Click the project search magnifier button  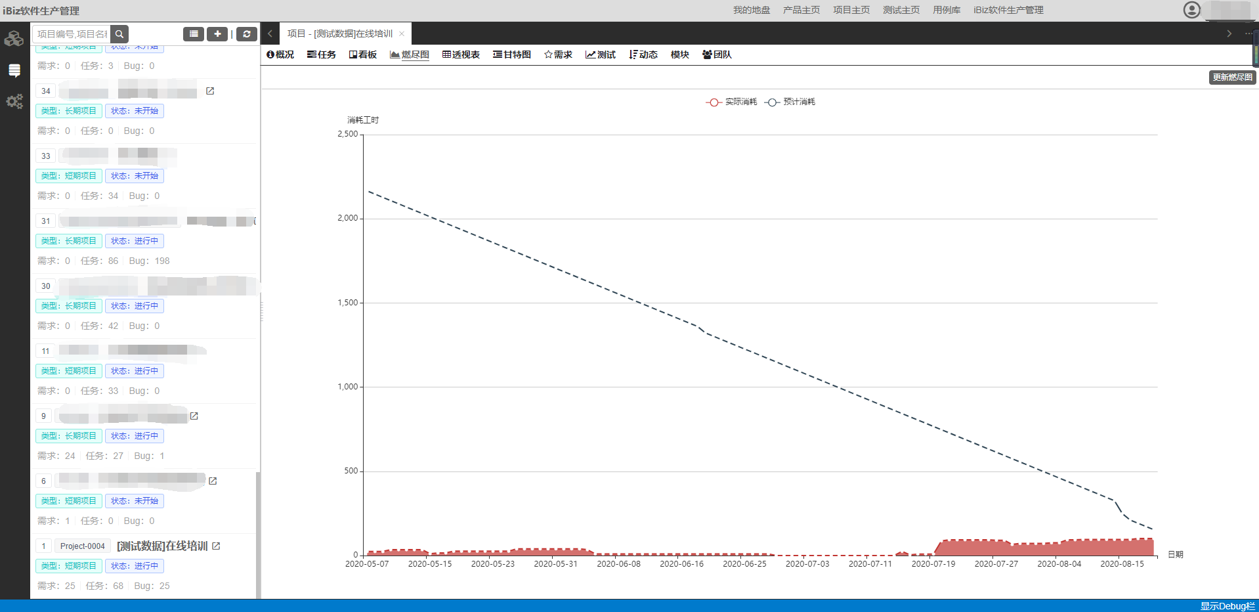tap(119, 34)
